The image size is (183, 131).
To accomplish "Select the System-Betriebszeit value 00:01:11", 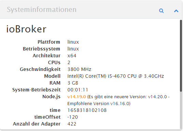I will pos(78,90).
